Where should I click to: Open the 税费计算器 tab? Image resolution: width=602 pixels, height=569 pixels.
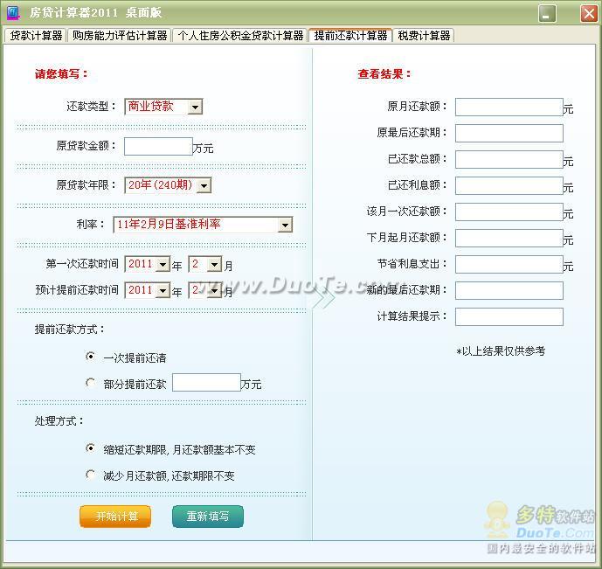(x=424, y=36)
